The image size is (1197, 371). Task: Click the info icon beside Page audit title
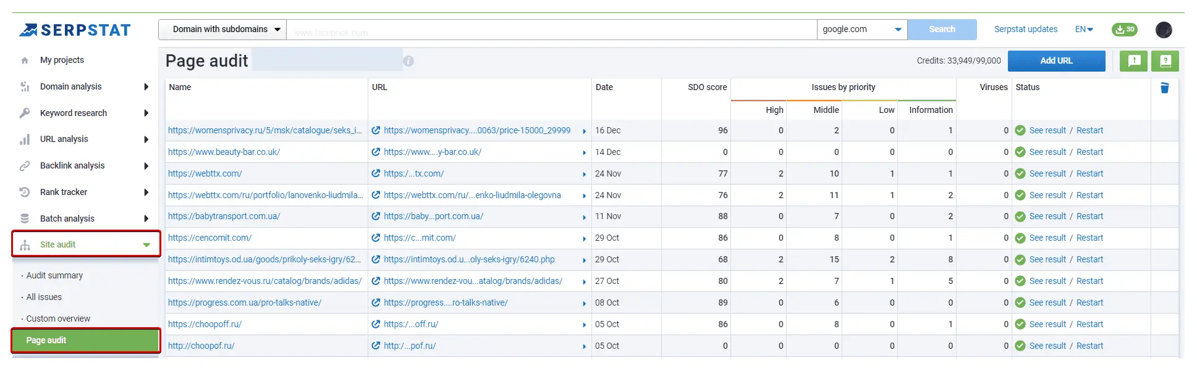(x=408, y=61)
